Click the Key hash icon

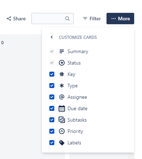pos(62,74)
